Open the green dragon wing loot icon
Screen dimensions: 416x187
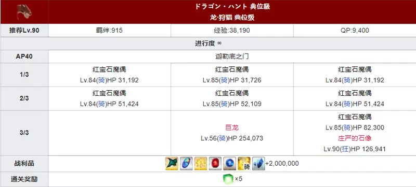[172, 164]
